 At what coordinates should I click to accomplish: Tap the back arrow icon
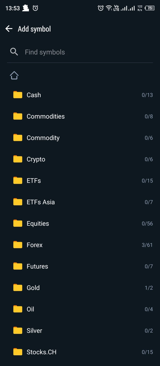coord(9,29)
